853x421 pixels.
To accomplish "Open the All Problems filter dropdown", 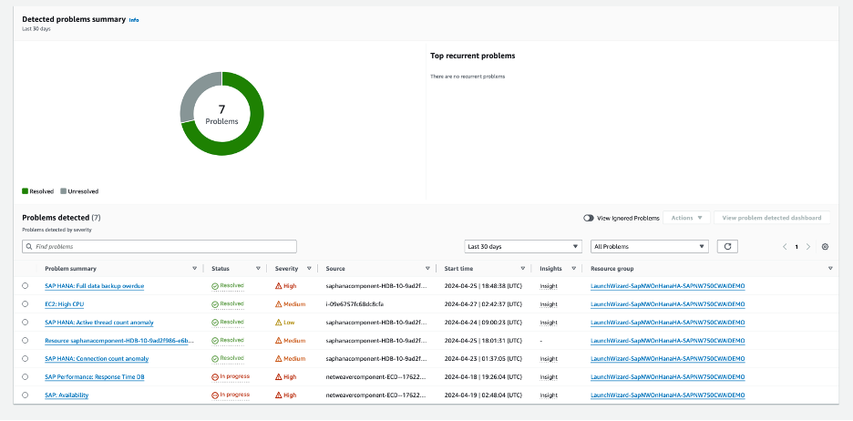I will [650, 246].
